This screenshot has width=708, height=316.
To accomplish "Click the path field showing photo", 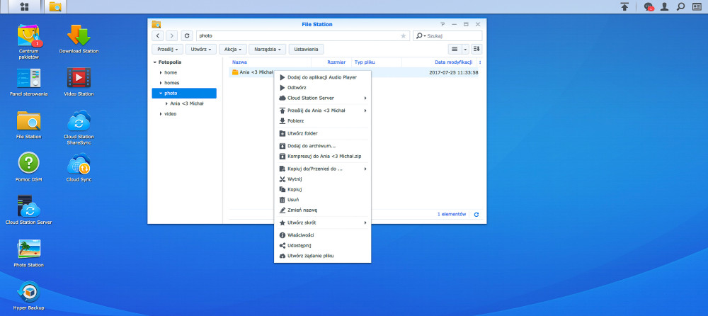I will [x=302, y=35].
